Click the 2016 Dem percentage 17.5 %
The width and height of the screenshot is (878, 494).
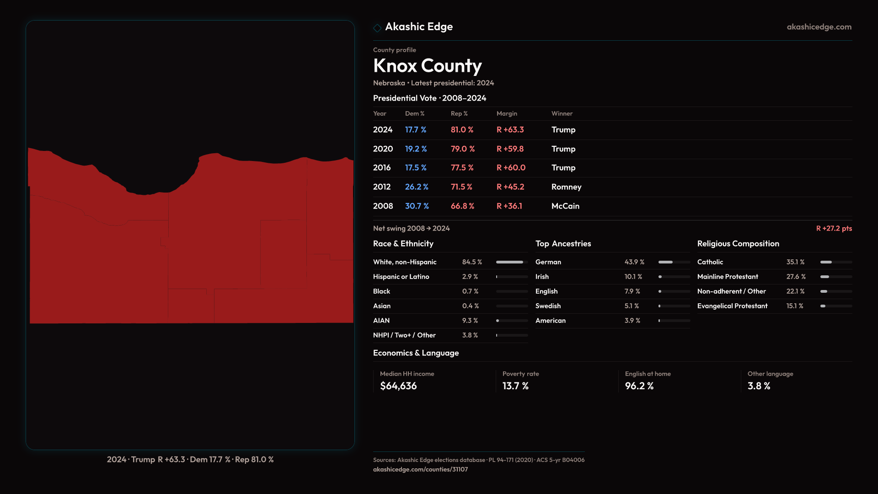(x=415, y=168)
